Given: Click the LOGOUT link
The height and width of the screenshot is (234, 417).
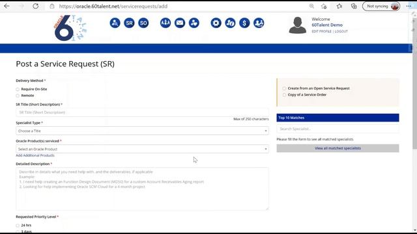Looking at the screenshot, I should pyautogui.click(x=341, y=31).
